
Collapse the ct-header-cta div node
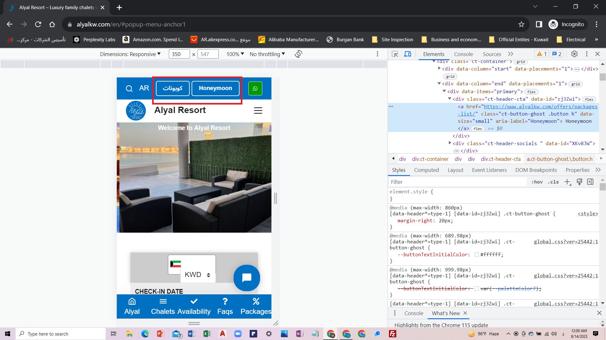coord(449,99)
